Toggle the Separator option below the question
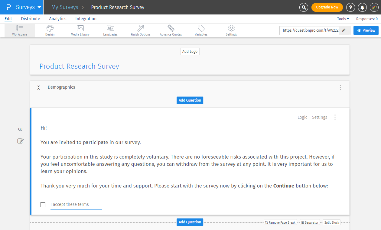Image resolution: width=381 pixels, height=230 pixels. (x=310, y=222)
